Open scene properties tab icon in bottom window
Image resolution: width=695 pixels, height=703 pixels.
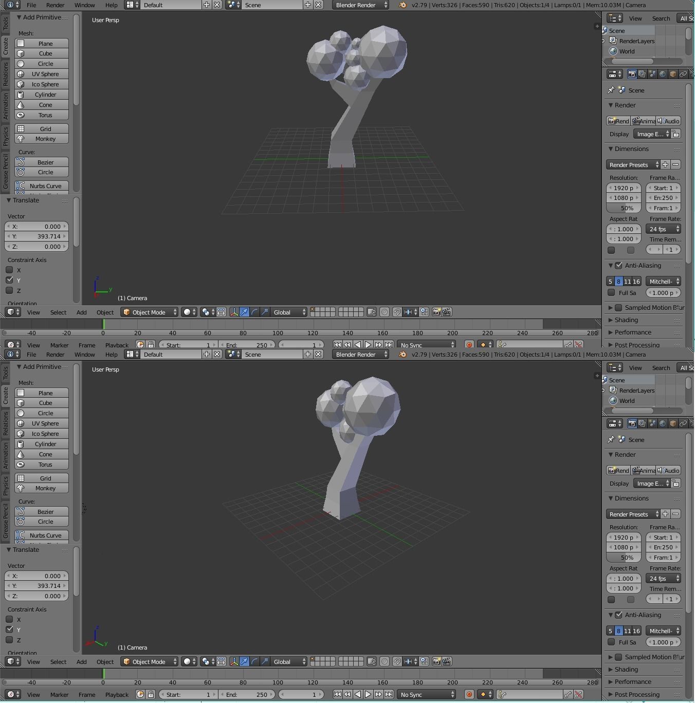coord(652,423)
